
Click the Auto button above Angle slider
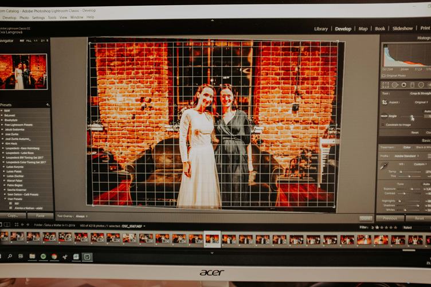point(427,112)
